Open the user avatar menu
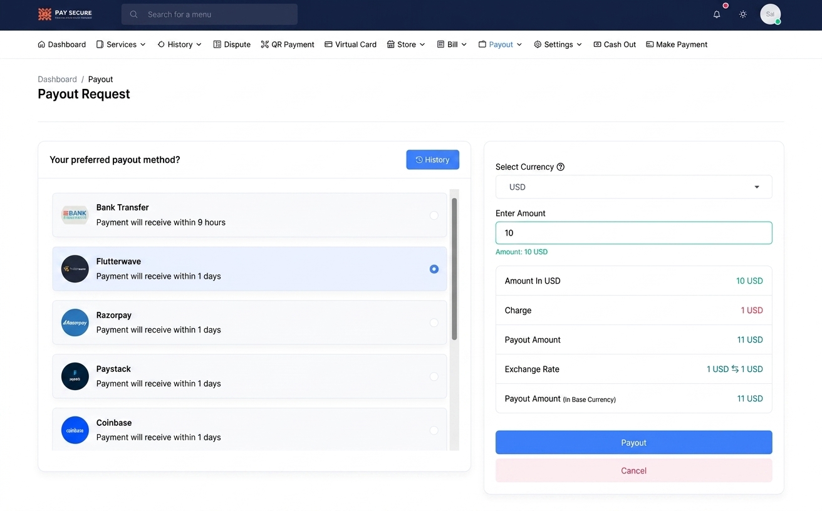 770,14
